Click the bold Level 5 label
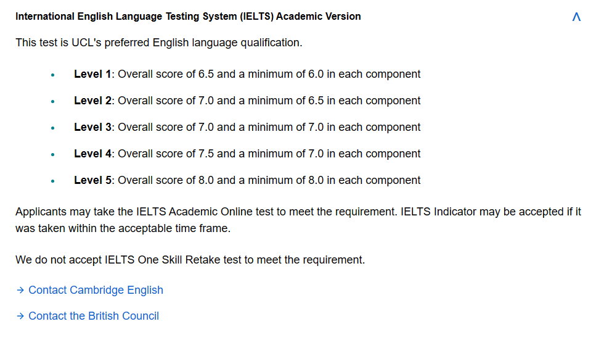596x345 pixels. [92, 180]
